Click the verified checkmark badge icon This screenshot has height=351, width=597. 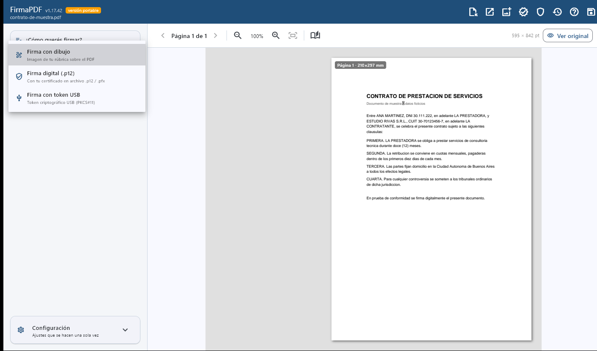(523, 12)
